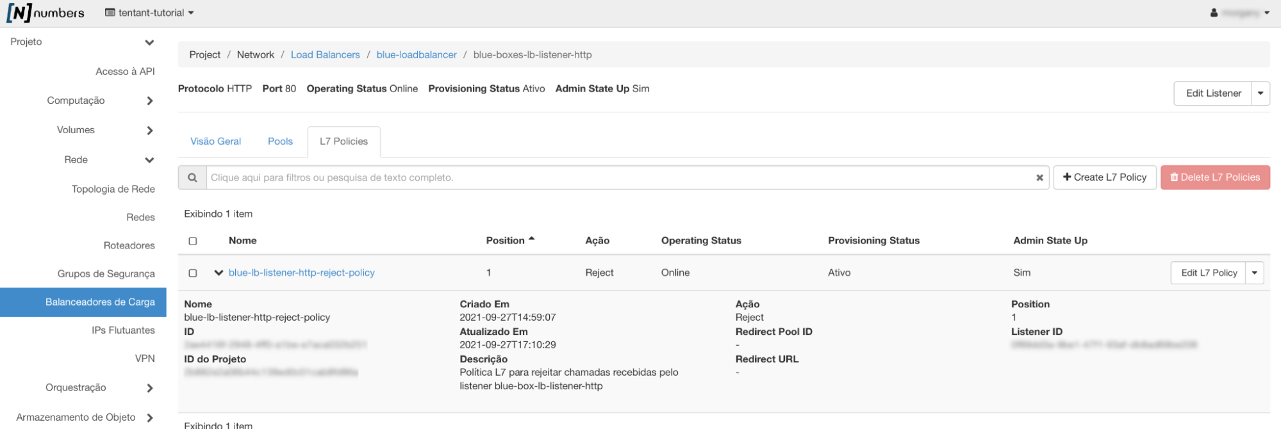Expand the Volumes sidebar section
Viewport: 1281px width, 429px height.
coord(149,130)
